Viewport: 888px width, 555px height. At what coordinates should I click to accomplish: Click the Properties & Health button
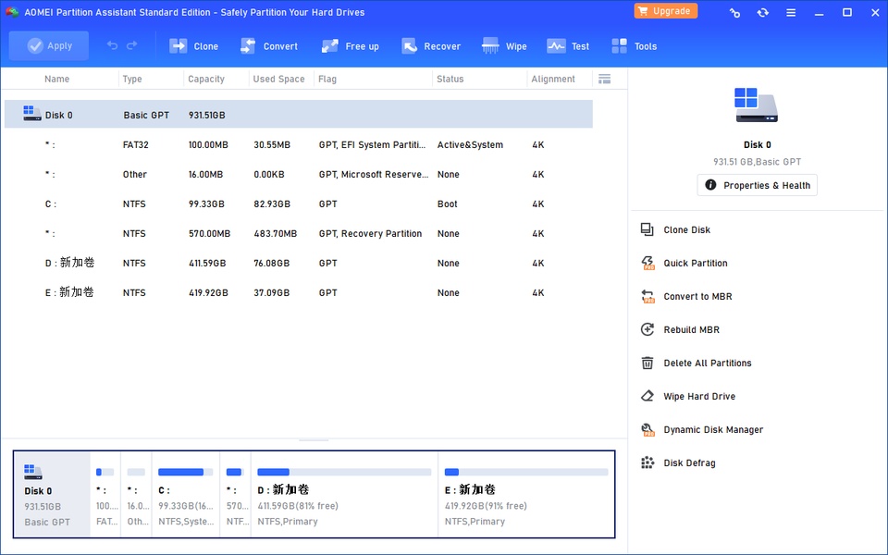click(757, 185)
